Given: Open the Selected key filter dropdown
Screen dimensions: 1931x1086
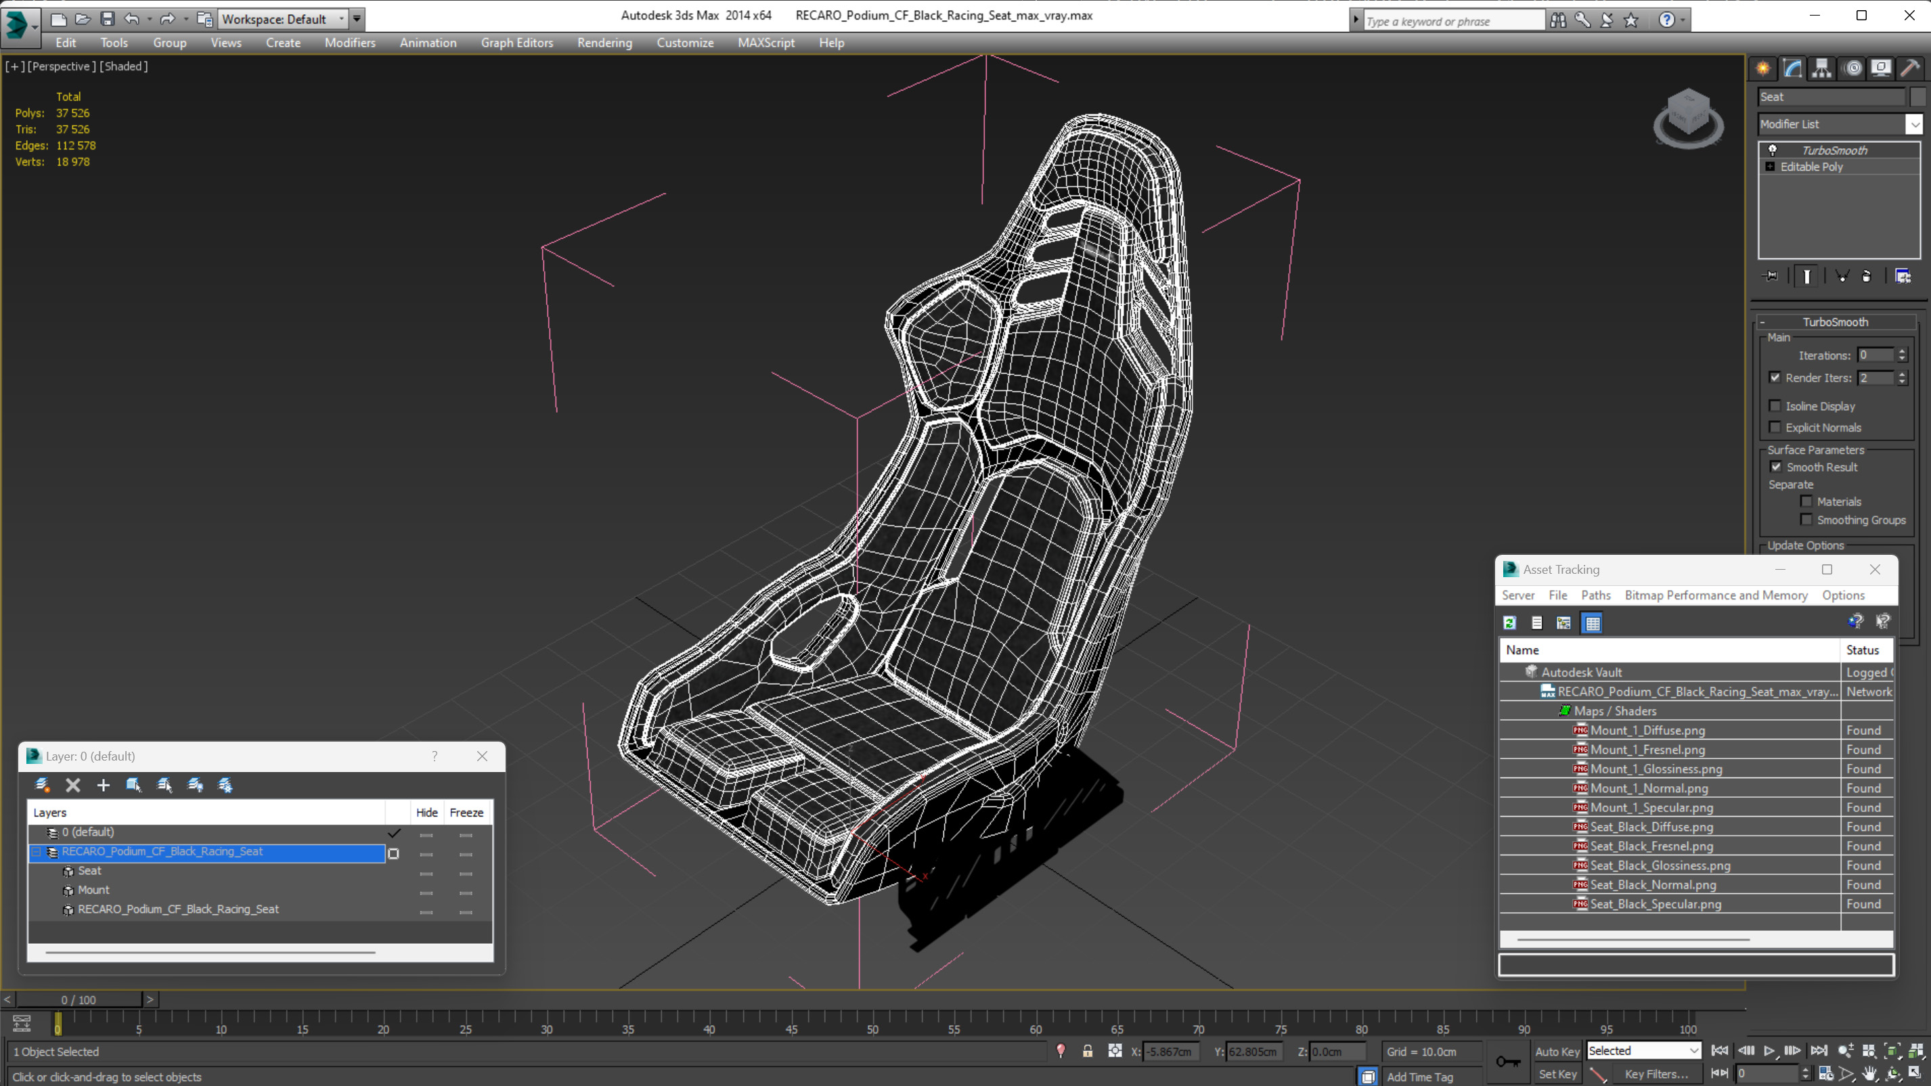Looking at the screenshot, I should [1693, 1051].
